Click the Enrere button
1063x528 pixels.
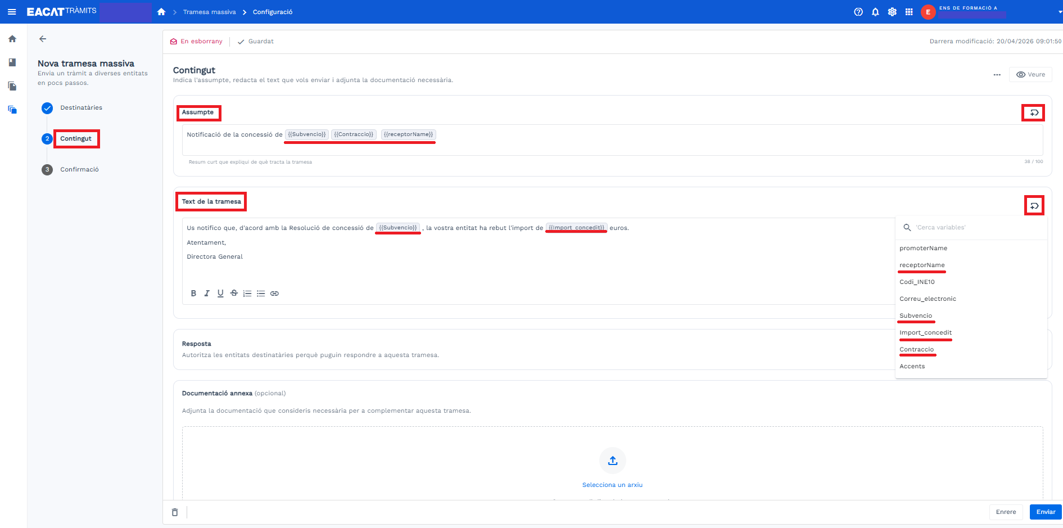(x=1006, y=512)
